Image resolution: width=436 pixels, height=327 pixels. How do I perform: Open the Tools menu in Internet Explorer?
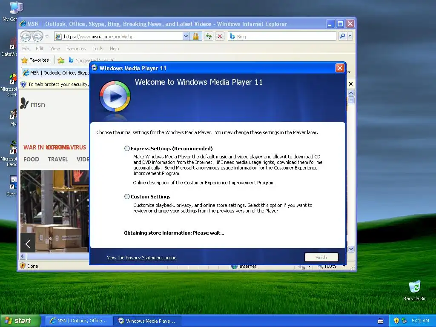(x=98, y=49)
